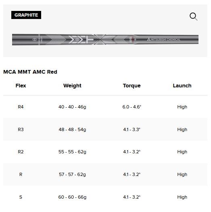Click the magnifying glass zoom icon
Image resolution: width=211 pixels, height=212 pixels.
pyautogui.click(x=194, y=16)
